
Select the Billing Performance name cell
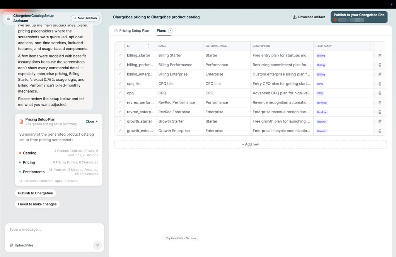point(179,65)
